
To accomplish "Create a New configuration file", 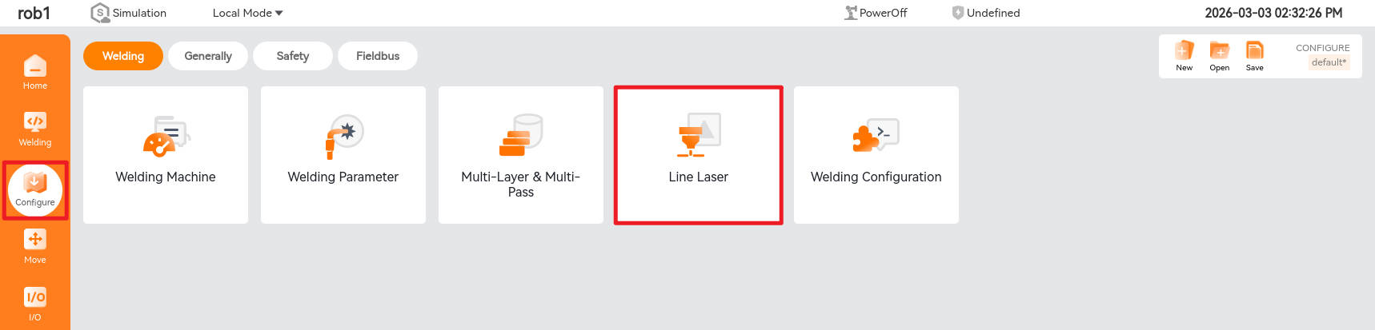I will coord(1185,56).
